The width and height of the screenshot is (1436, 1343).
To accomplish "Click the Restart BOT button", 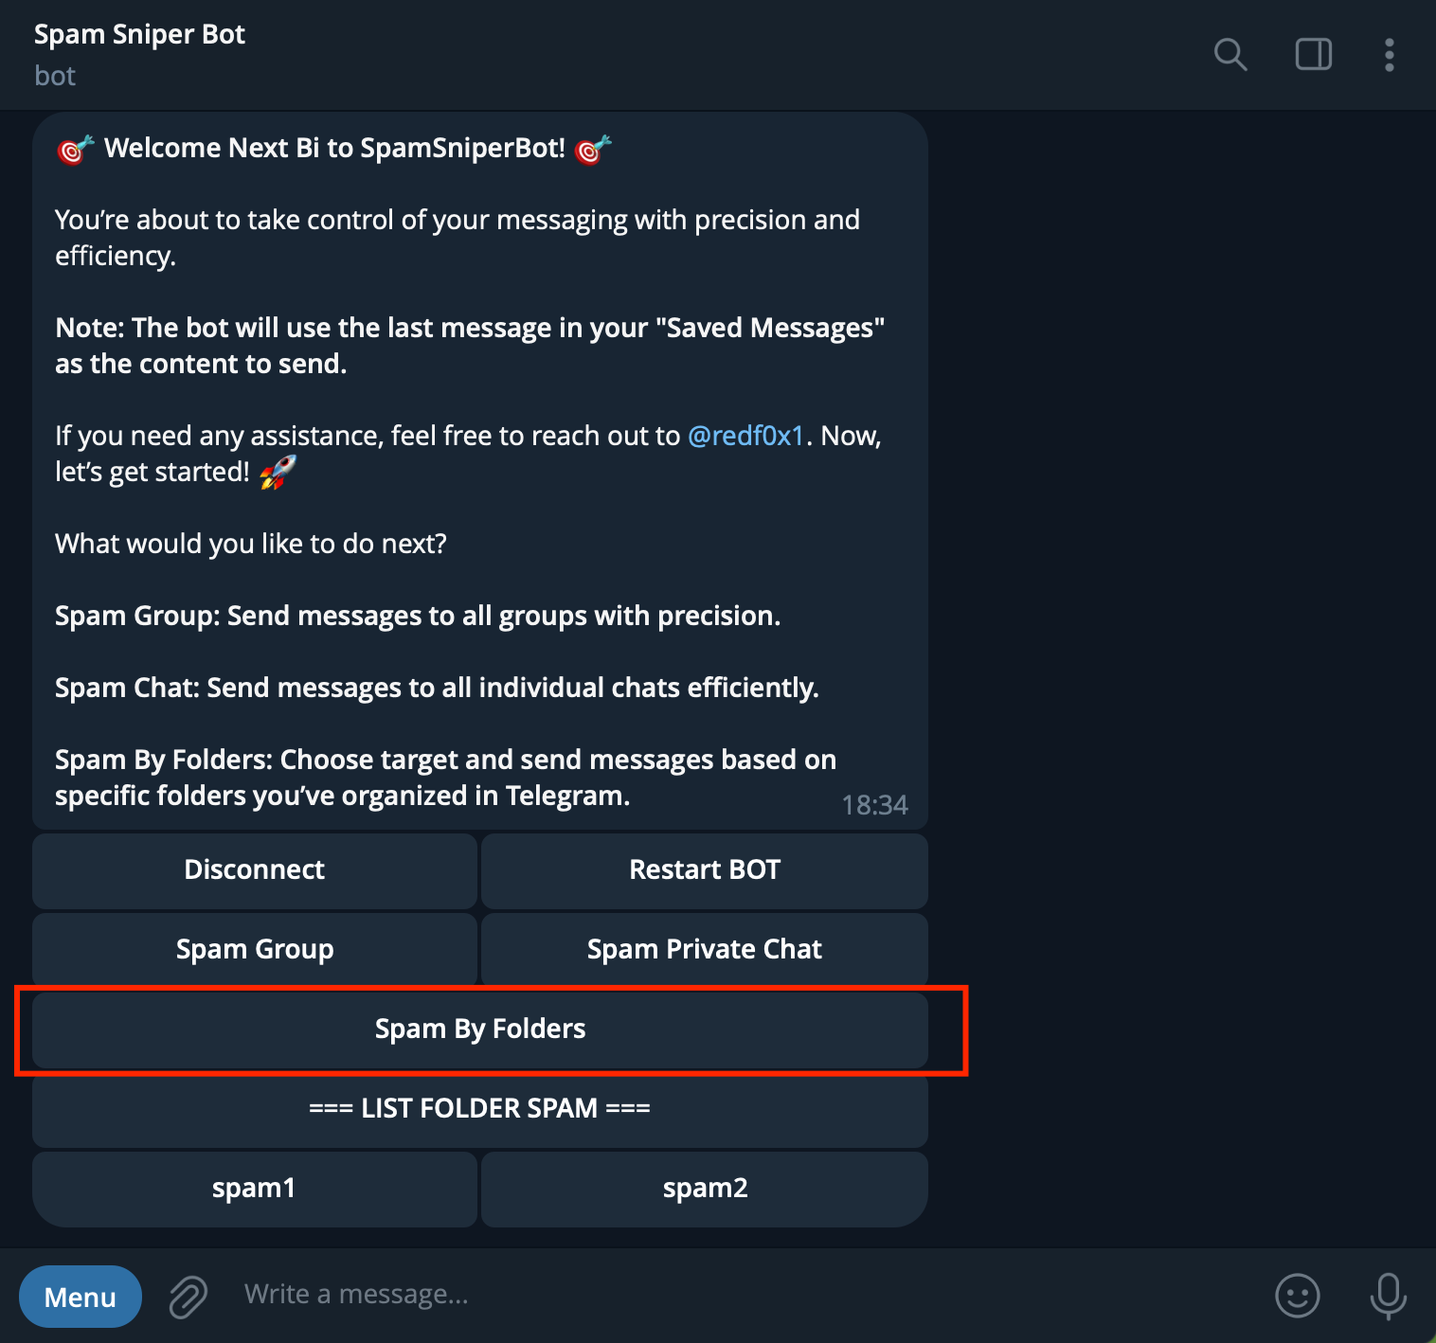I will (x=705, y=870).
